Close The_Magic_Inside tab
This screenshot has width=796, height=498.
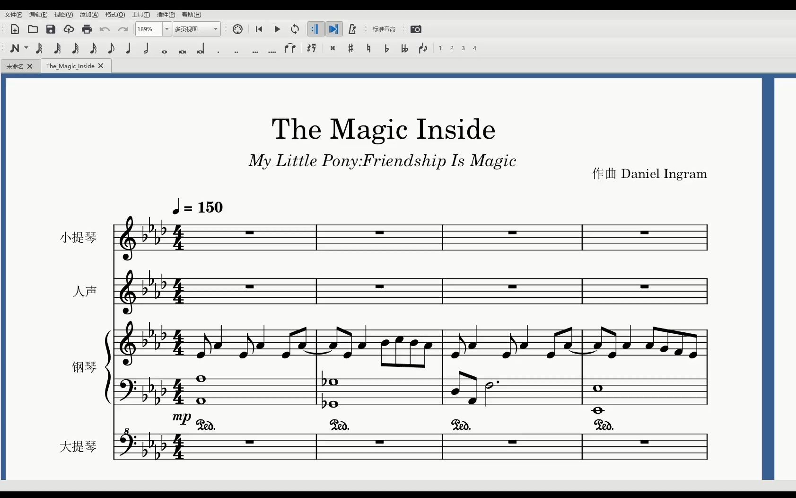click(x=101, y=66)
